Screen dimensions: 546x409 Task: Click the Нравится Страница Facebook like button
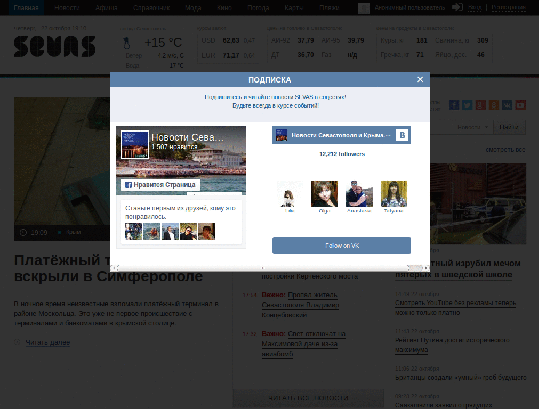(x=160, y=185)
